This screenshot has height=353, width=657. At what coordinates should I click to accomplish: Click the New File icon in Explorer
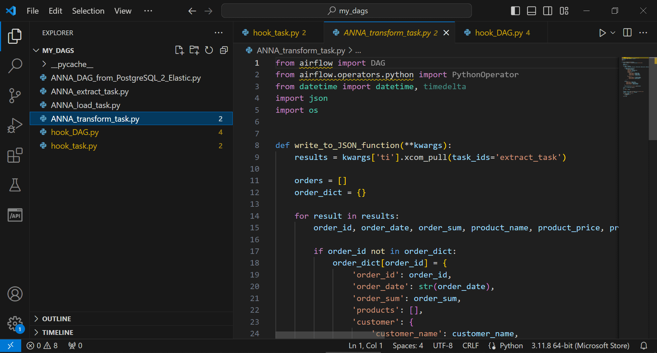point(179,50)
